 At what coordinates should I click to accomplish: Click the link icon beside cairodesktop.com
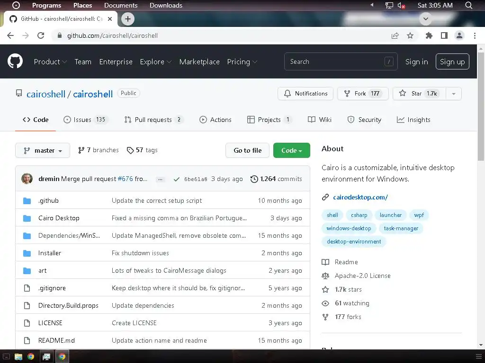tap(325, 197)
